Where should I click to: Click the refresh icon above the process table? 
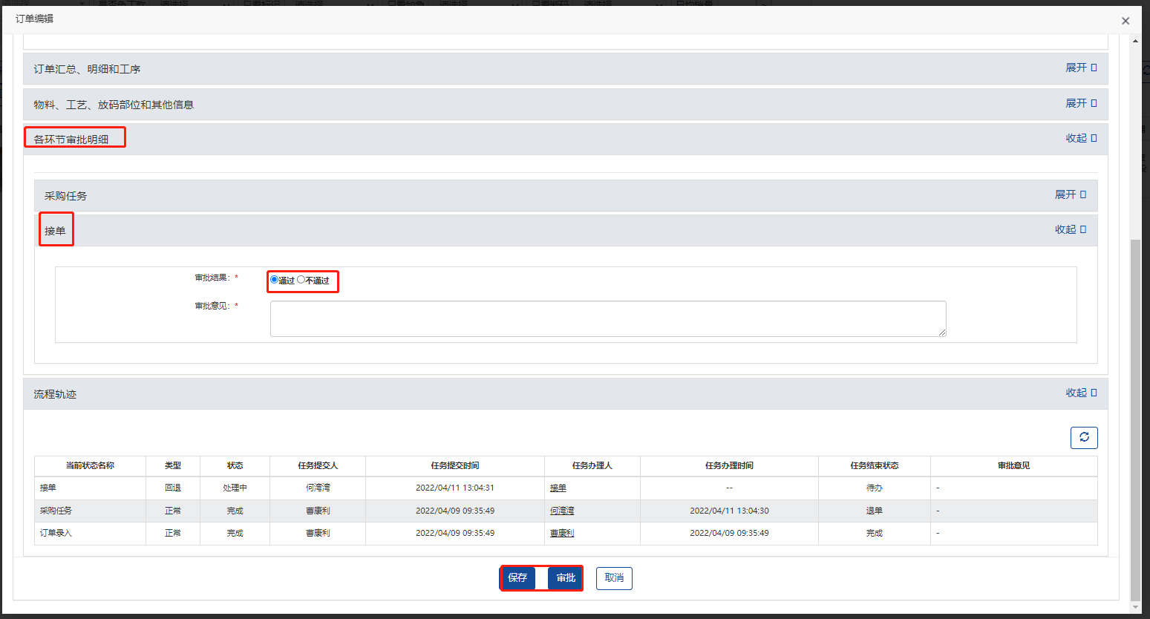point(1083,438)
